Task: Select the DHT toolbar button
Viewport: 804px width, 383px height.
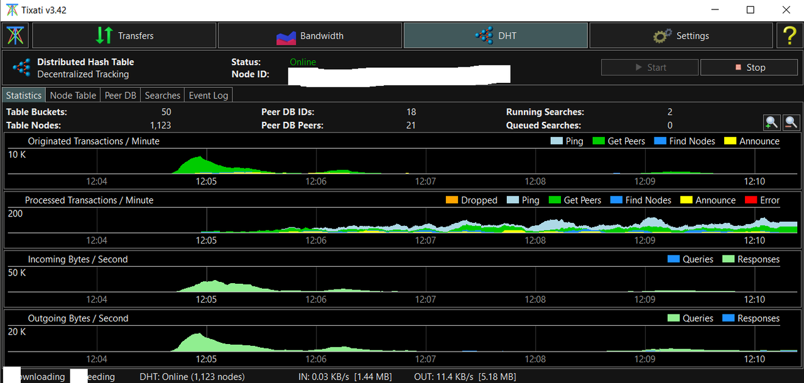Action: pyautogui.click(x=496, y=36)
